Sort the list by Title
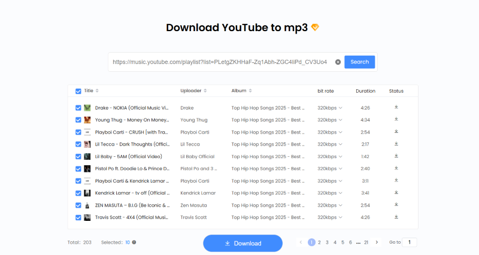479x255 pixels. tap(97, 91)
